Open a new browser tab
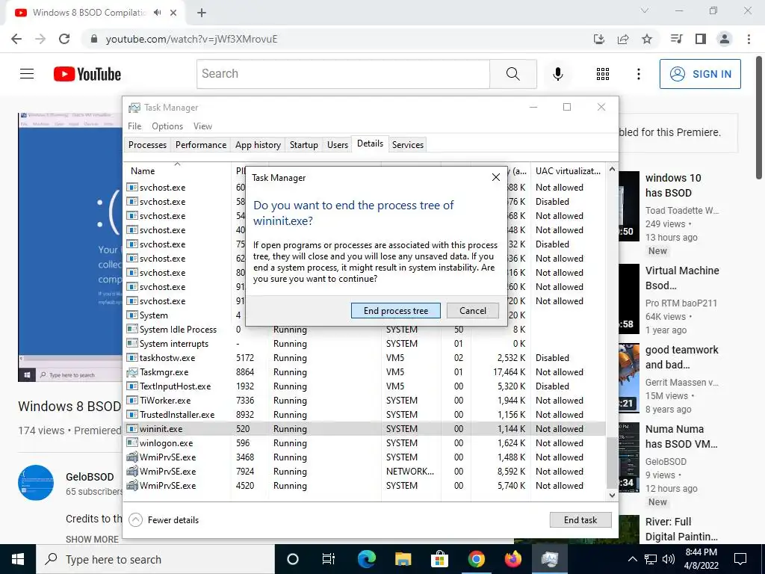Screen dimensions: 765x574 202,13
